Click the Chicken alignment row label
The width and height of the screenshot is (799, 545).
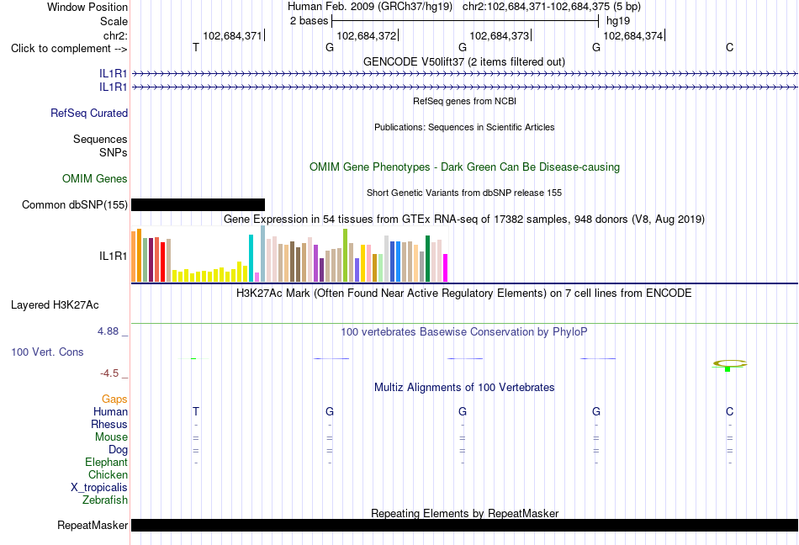coord(108,474)
